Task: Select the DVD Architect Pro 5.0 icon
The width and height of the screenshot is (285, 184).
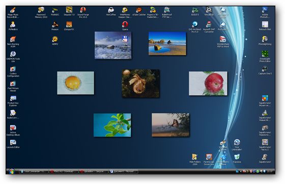Action: (194, 27)
